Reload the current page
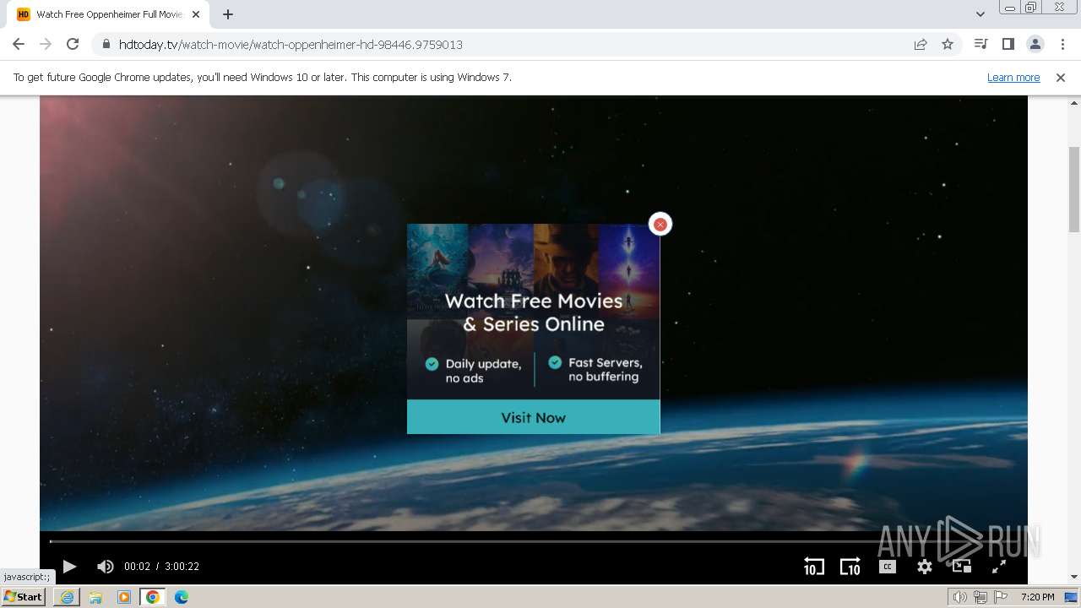Viewport: 1081px width, 608px height. pos(73,44)
